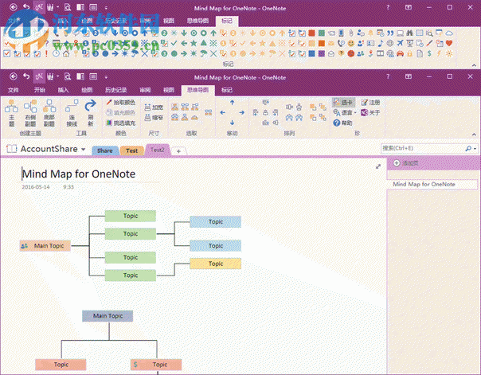
Task: Apply the green dollar sign tag
Action: pyautogui.click(x=429, y=53)
